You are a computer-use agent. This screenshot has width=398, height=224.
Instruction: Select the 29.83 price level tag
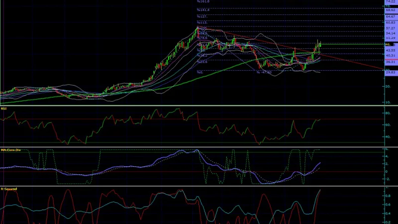coord(392,72)
